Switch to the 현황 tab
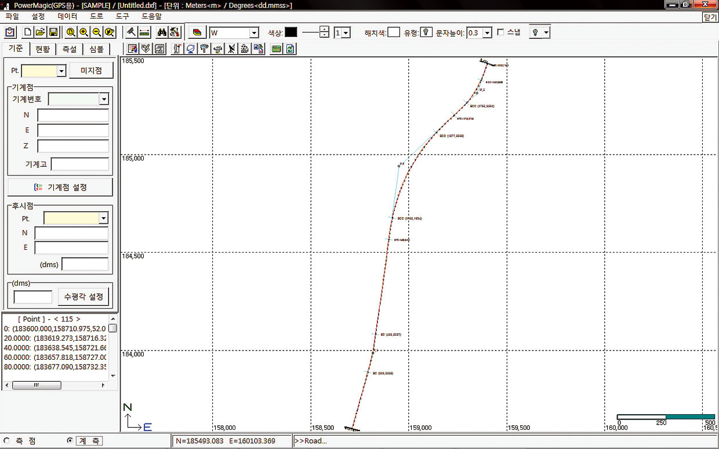 tap(42, 49)
